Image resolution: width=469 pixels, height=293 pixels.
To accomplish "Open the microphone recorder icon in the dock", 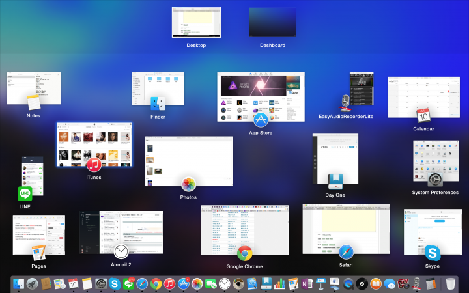I will point(417,284).
